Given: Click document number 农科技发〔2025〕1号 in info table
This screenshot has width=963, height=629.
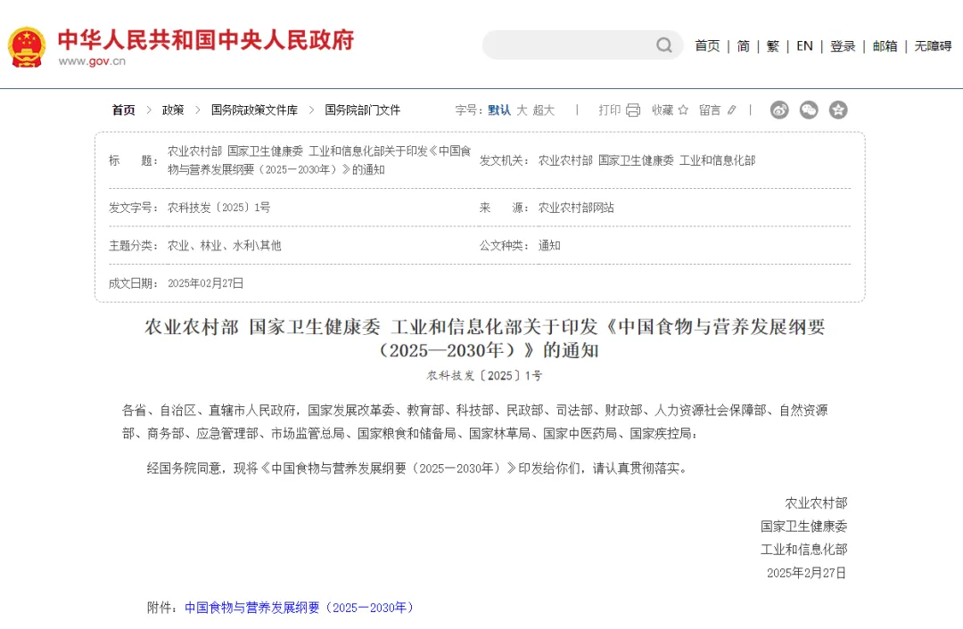Looking at the screenshot, I should (218, 208).
